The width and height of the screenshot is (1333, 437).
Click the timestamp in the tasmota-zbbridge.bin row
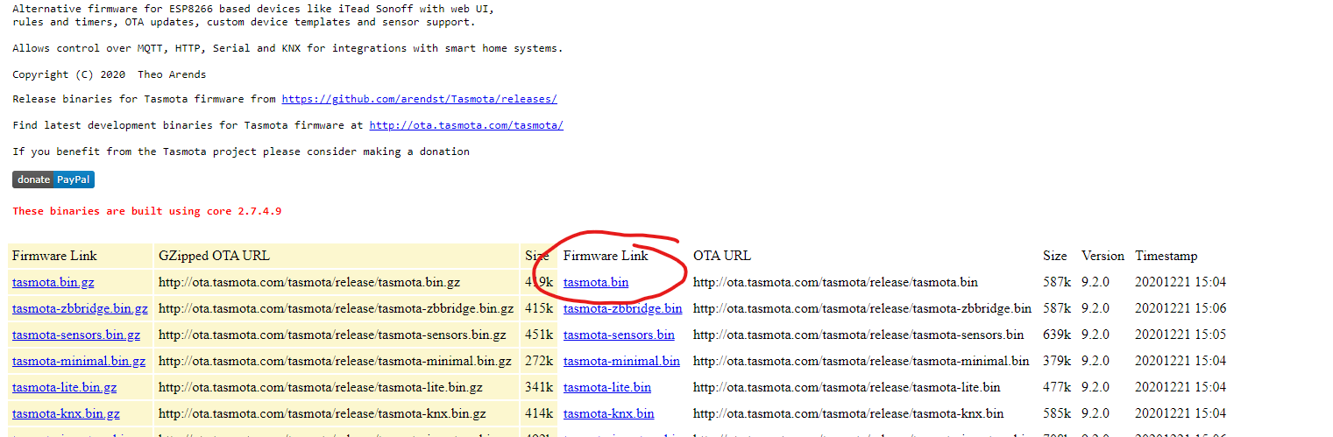click(1181, 308)
